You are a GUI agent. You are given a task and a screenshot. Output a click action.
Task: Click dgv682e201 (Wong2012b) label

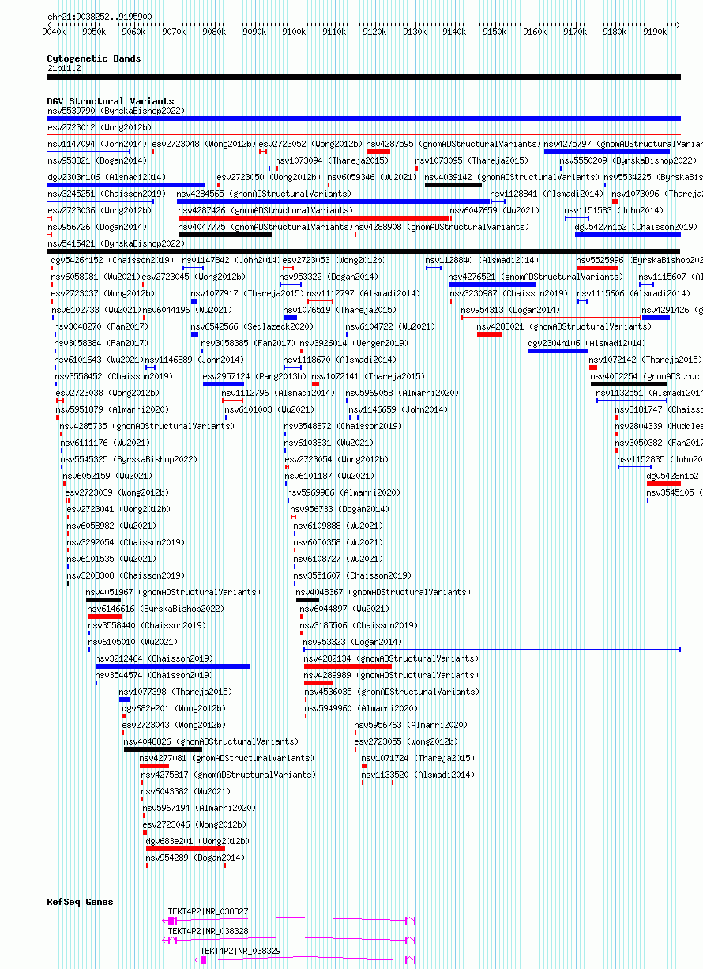click(x=174, y=708)
